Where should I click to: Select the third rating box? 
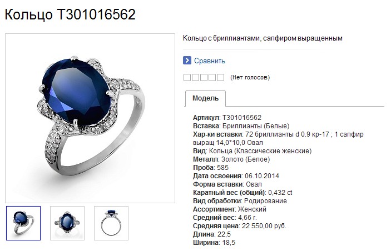204,77
